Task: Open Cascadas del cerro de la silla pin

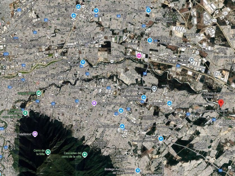Action: (85, 154)
